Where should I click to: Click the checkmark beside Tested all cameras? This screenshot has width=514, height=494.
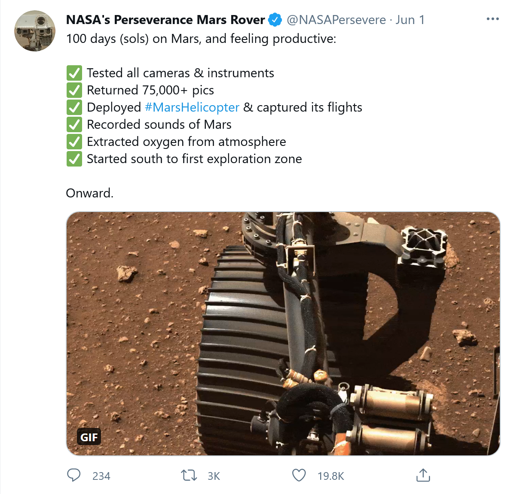pyautogui.click(x=74, y=73)
